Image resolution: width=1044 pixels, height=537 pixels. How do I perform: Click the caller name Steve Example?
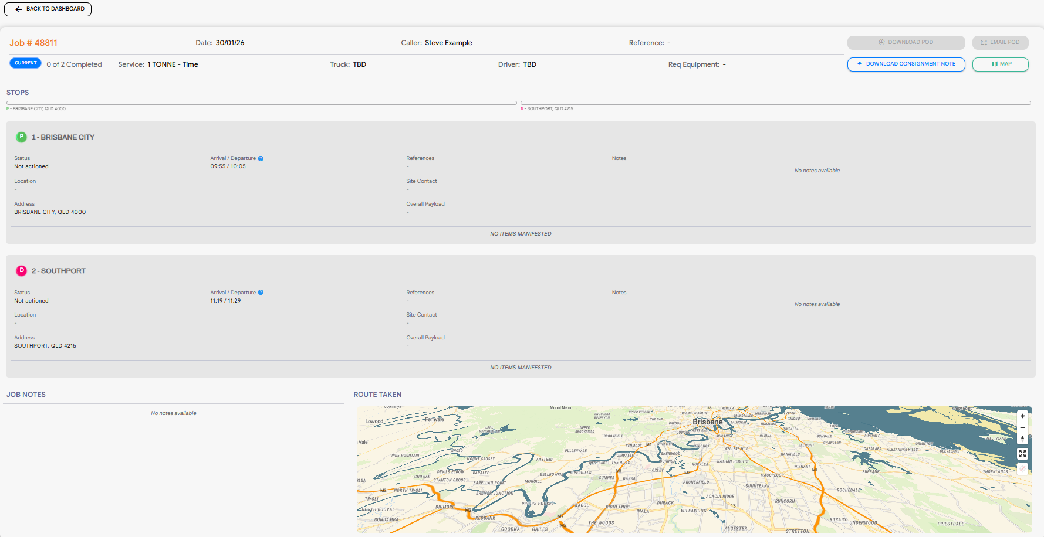click(x=448, y=43)
